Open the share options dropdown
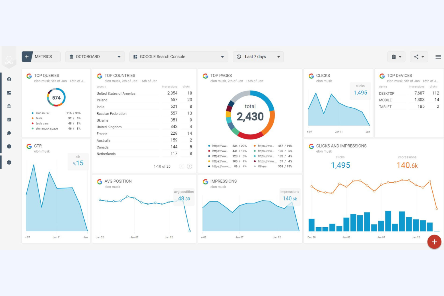The height and width of the screenshot is (296, 444). (419, 57)
